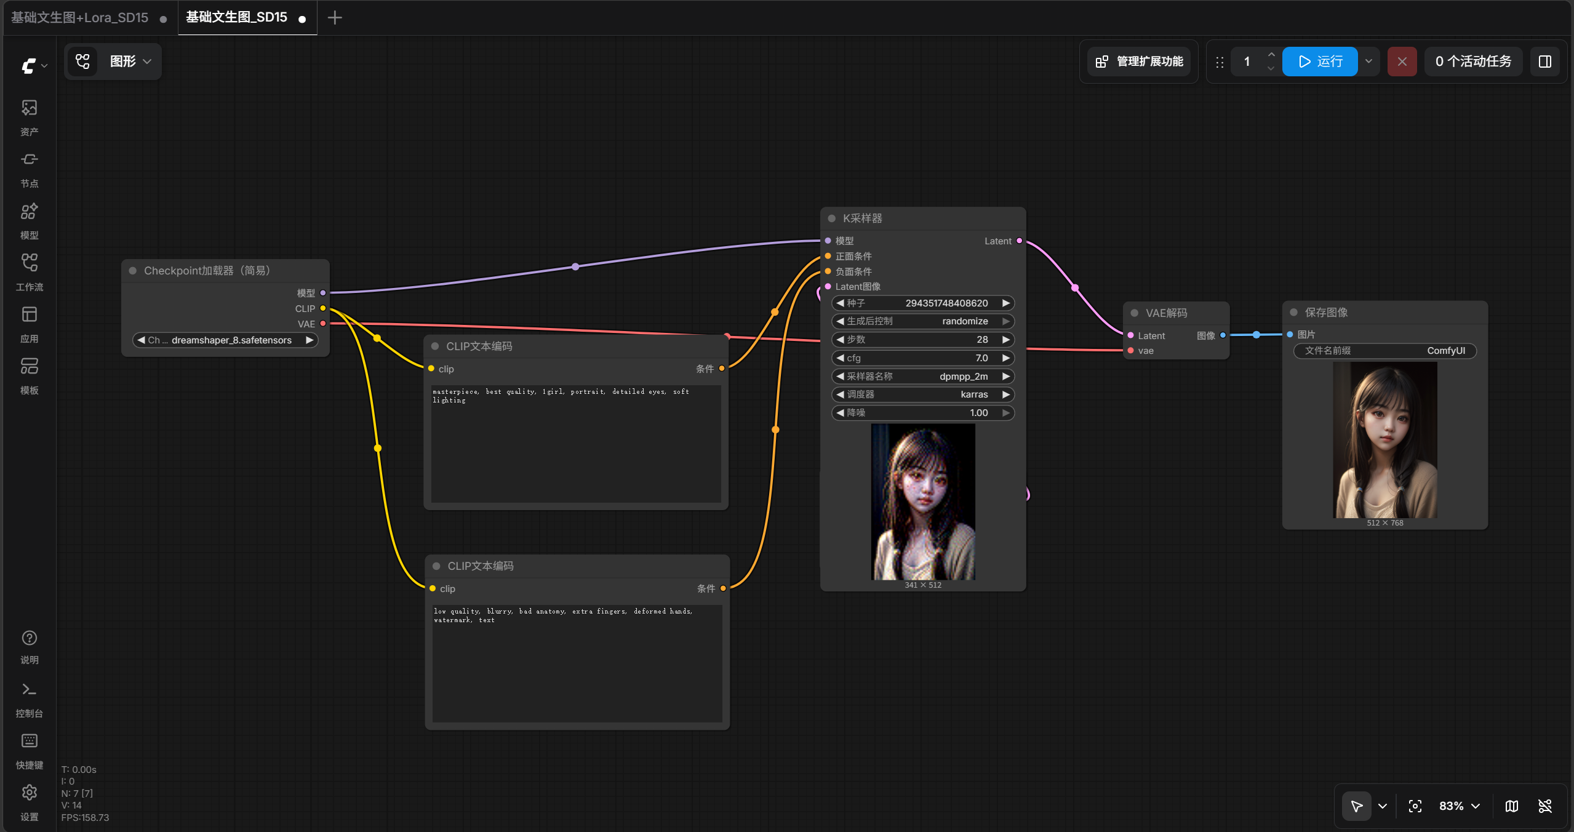Open 管理扩展功能 manager button

point(1140,62)
